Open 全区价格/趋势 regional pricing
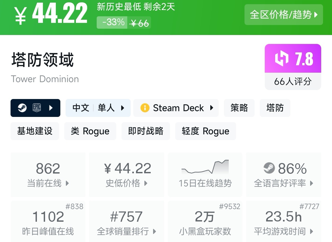 284,15
